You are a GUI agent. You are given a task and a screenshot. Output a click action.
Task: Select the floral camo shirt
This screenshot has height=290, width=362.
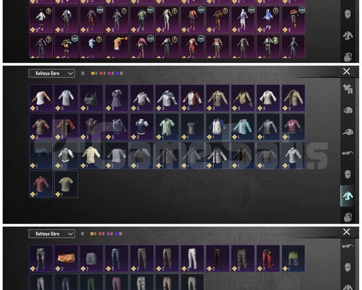coord(41,127)
